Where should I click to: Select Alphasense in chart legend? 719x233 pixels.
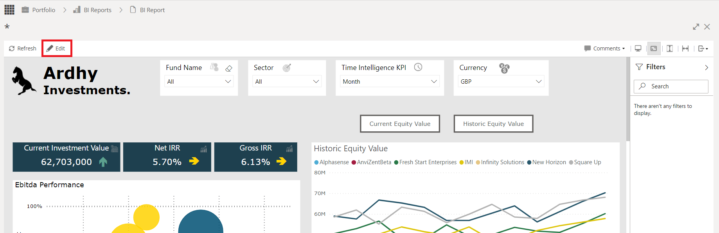(x=331, y=162)
